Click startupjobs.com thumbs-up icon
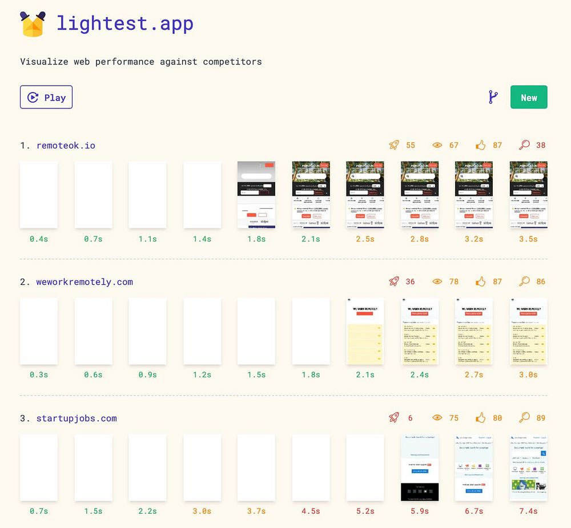The image size is (571, 528). coord(481,418)
